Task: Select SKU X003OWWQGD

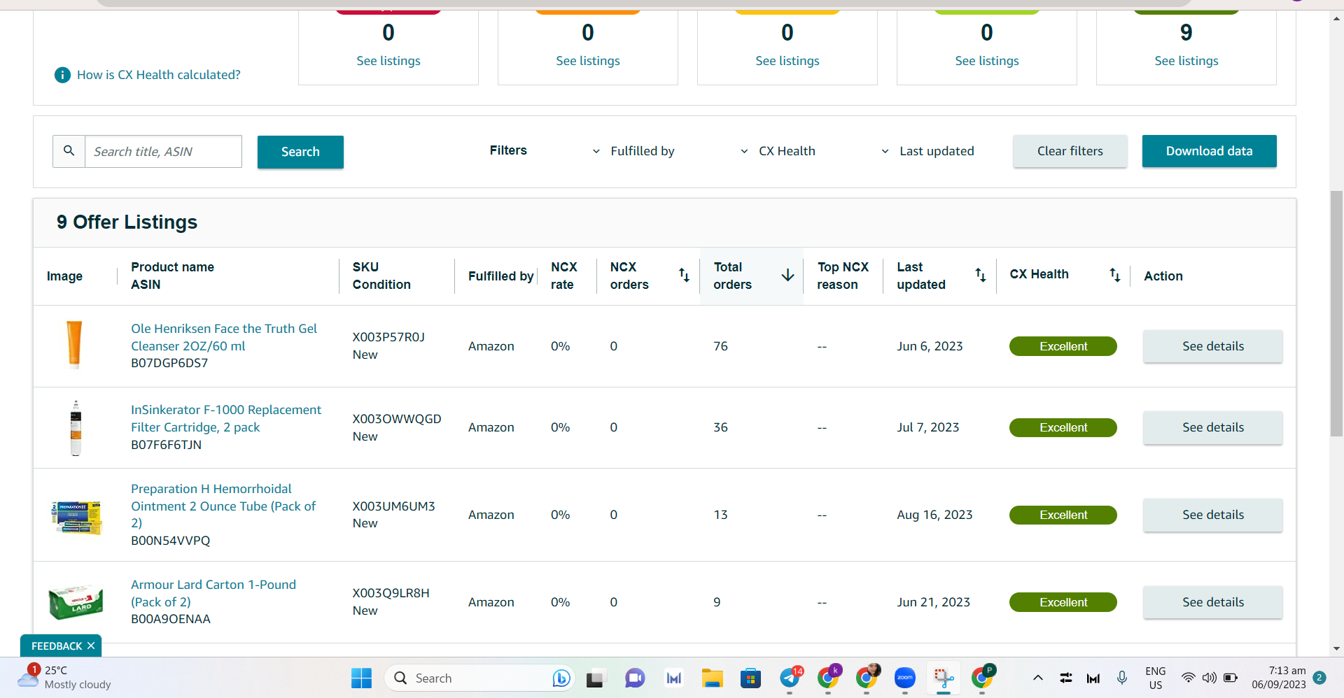Action: (397, 419)
